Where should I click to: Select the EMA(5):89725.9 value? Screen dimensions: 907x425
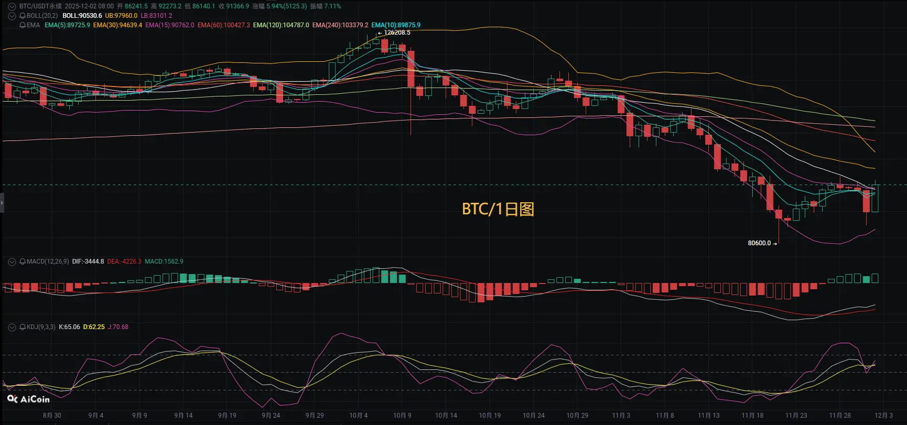coord(67,25)
